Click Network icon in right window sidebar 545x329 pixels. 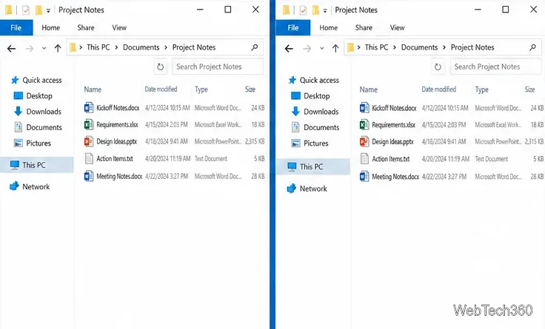[291, 189]
